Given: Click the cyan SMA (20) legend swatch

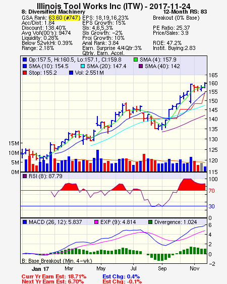Looking at the screenshot, I should (x=83, y=66).
